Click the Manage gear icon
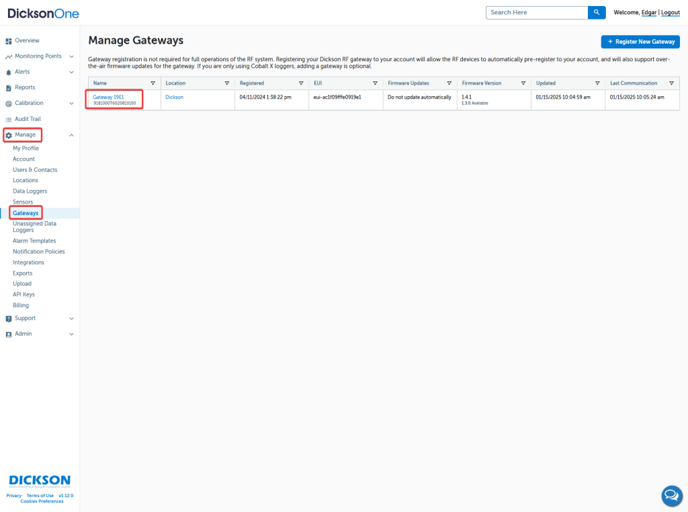 point(9,135)
